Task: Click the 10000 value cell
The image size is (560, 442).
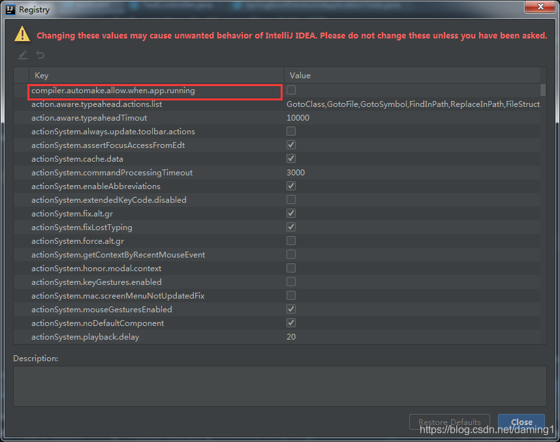Action: pos(298,118)
